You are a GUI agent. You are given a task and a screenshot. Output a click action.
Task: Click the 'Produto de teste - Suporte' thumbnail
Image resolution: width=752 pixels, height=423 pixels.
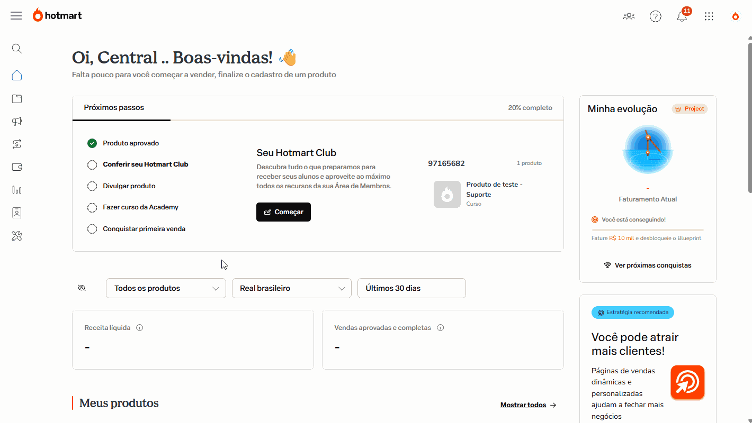[447, 194]
